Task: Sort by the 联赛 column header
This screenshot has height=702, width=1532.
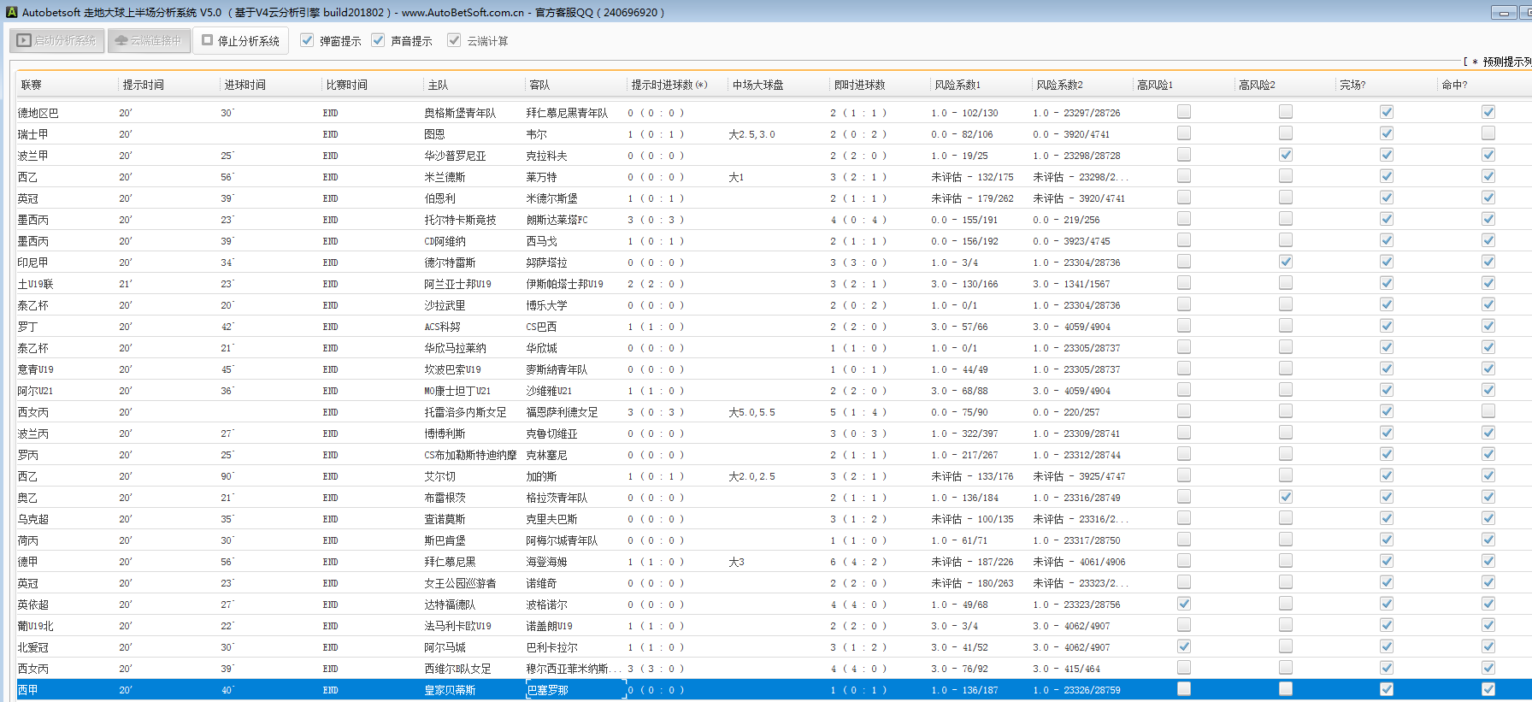Action: 32,85
